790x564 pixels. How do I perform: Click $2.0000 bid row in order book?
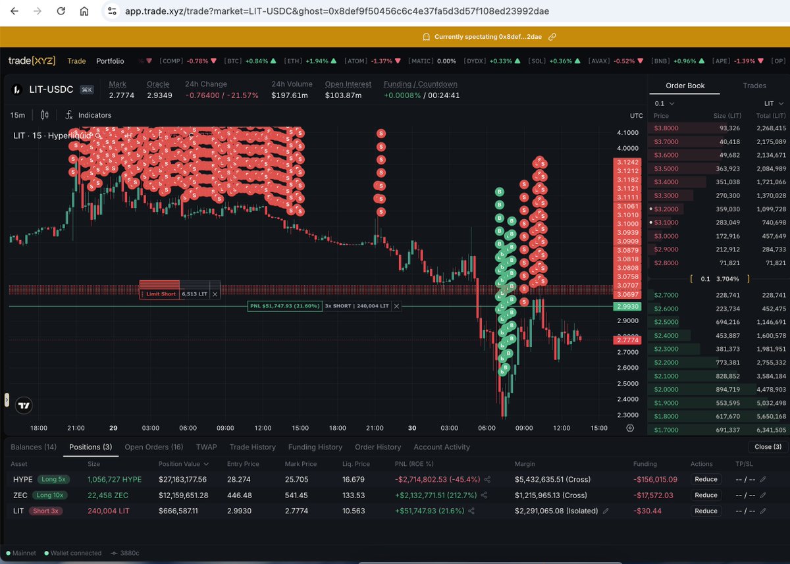(719, 390)
